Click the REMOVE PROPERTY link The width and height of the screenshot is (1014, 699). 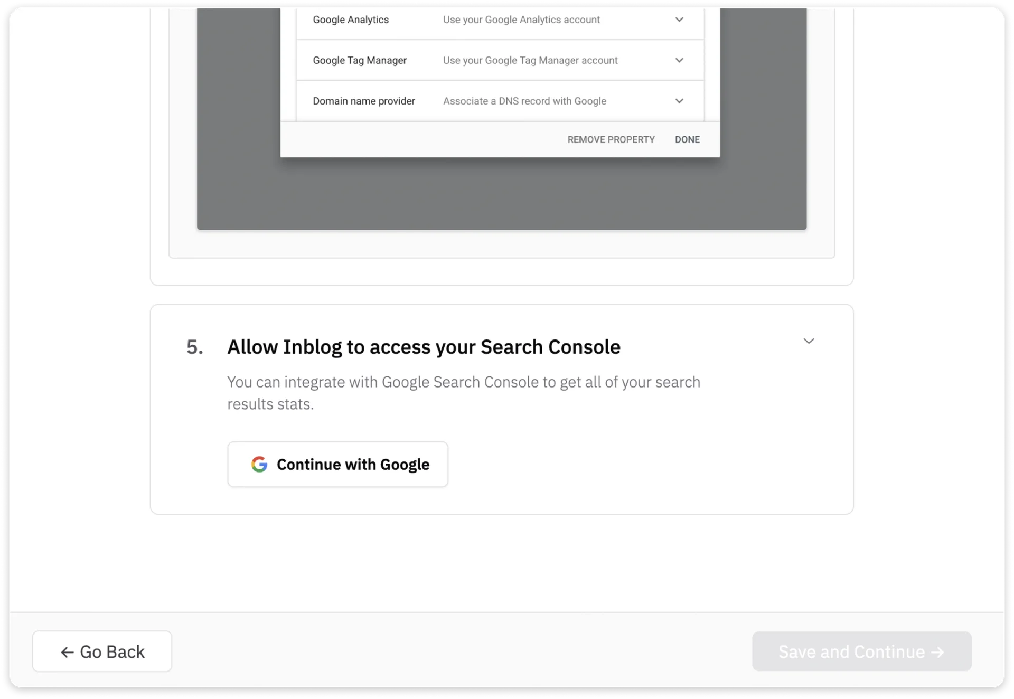pyautogui.click(x=611, y=139)
